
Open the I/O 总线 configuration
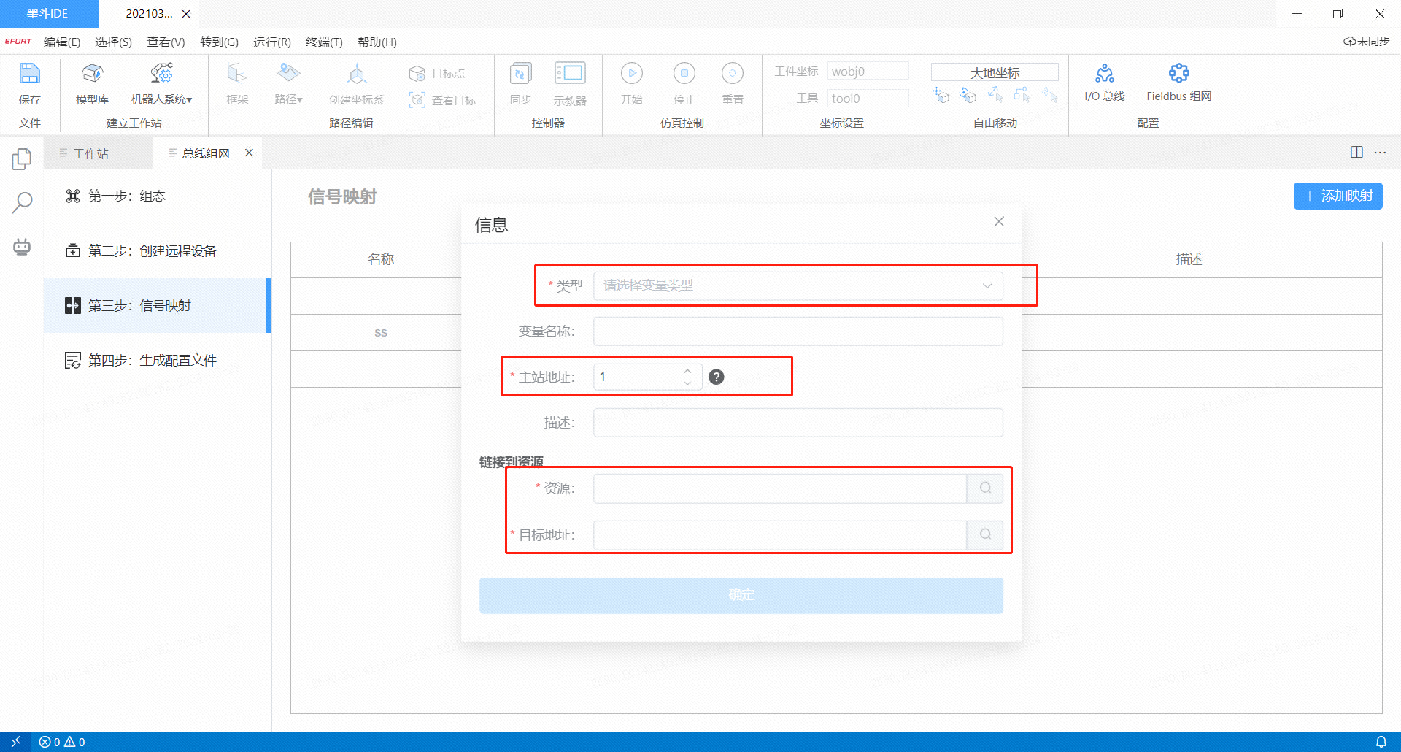(x=1104, y=74)
